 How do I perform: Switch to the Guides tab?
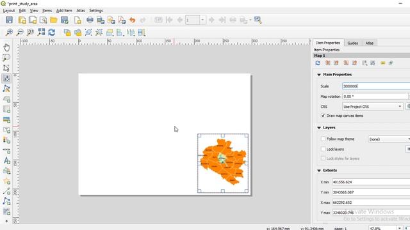(x=352, y=43)
